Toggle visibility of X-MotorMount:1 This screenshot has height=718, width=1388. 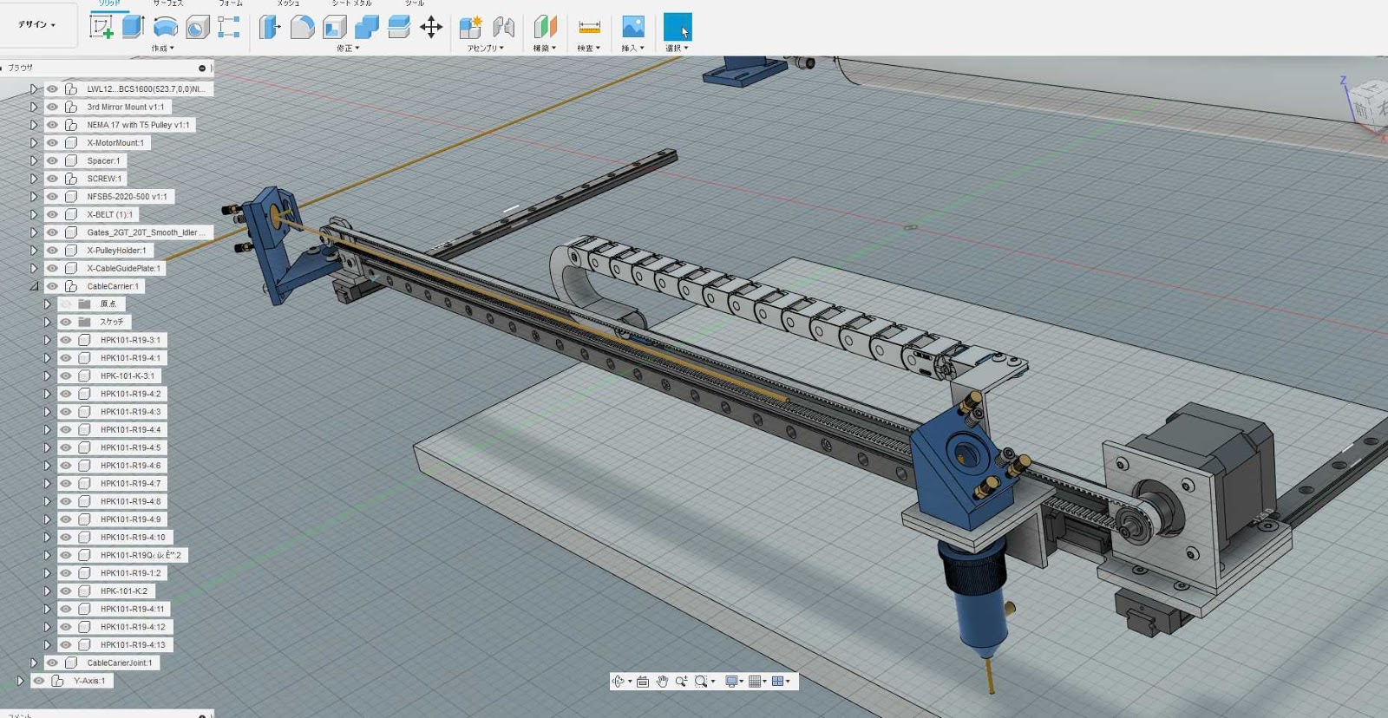pos(52,142)
